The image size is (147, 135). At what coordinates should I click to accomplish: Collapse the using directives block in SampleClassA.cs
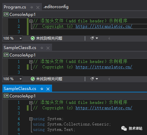[x=31, y=119]
